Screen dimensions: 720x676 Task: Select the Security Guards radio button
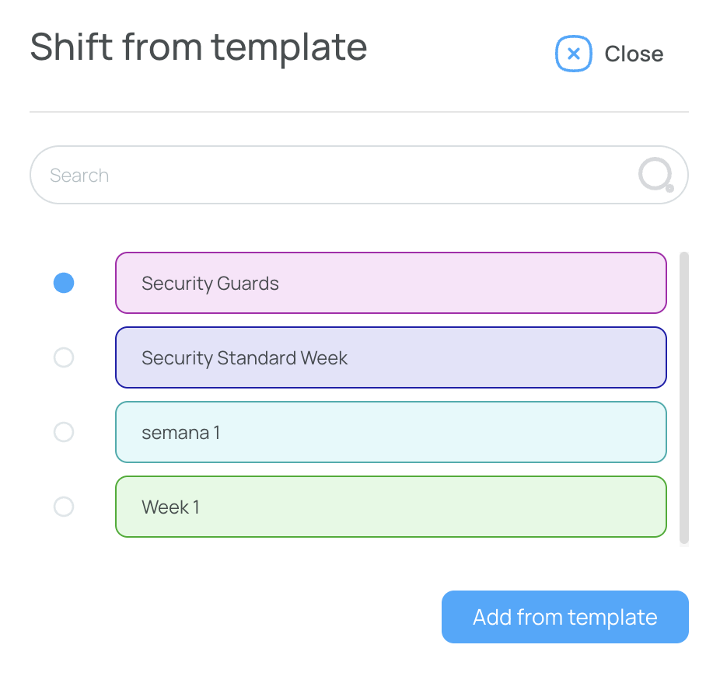click(x=64, y=283)
